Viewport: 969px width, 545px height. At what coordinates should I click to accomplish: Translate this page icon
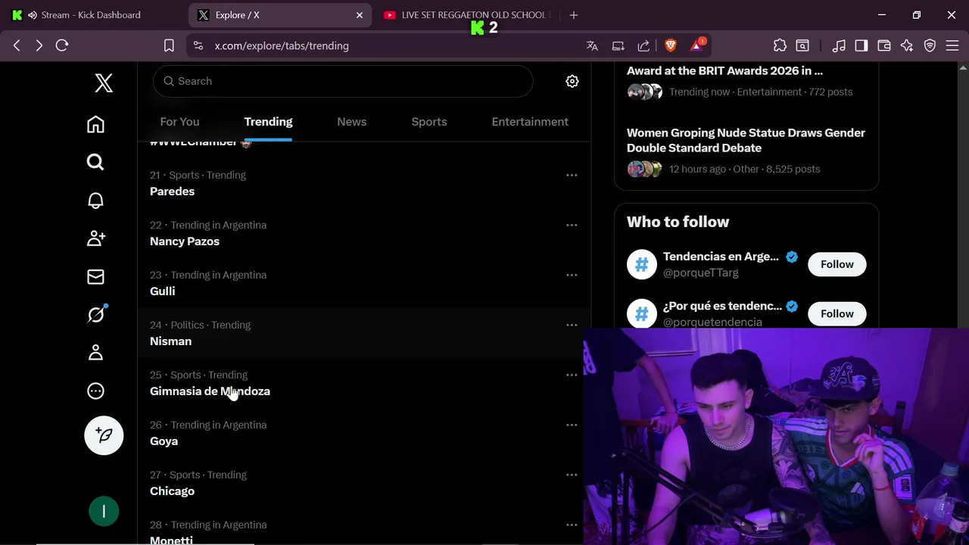(x=592, y=45)
